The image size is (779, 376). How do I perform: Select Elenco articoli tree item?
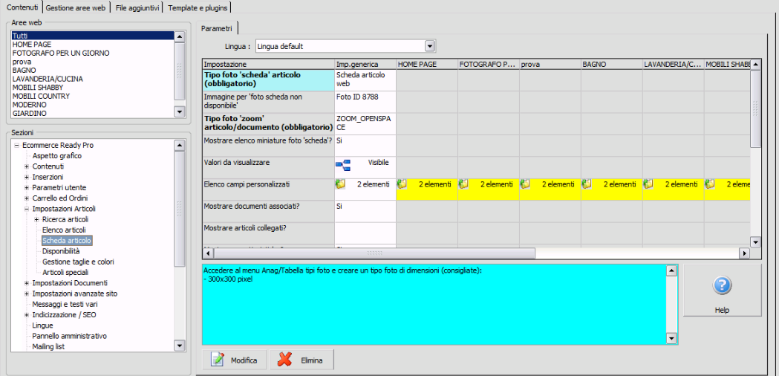pos(64,230)
